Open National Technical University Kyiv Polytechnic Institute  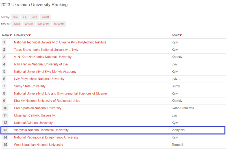pyautogui.click(x=60, y=42)
